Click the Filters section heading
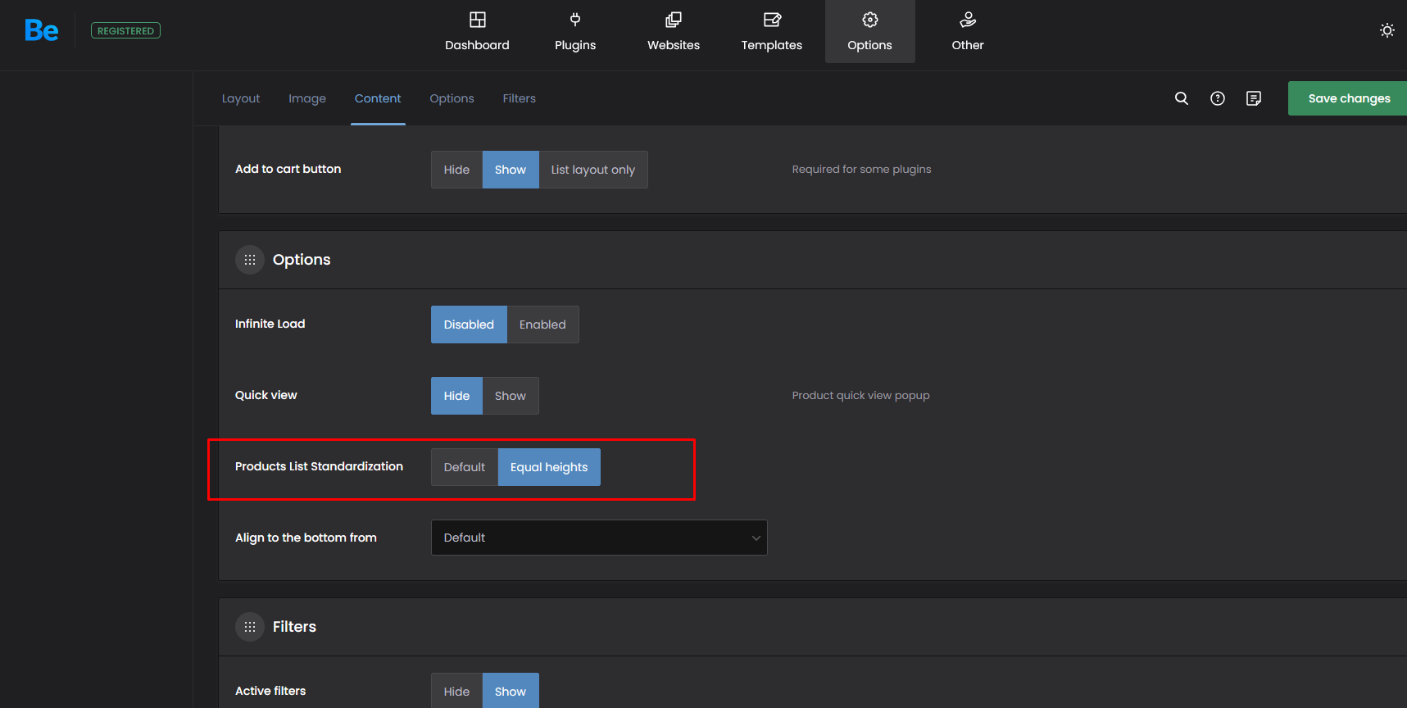The width and height of the screenshot is (1407, 708). point(294,627)
